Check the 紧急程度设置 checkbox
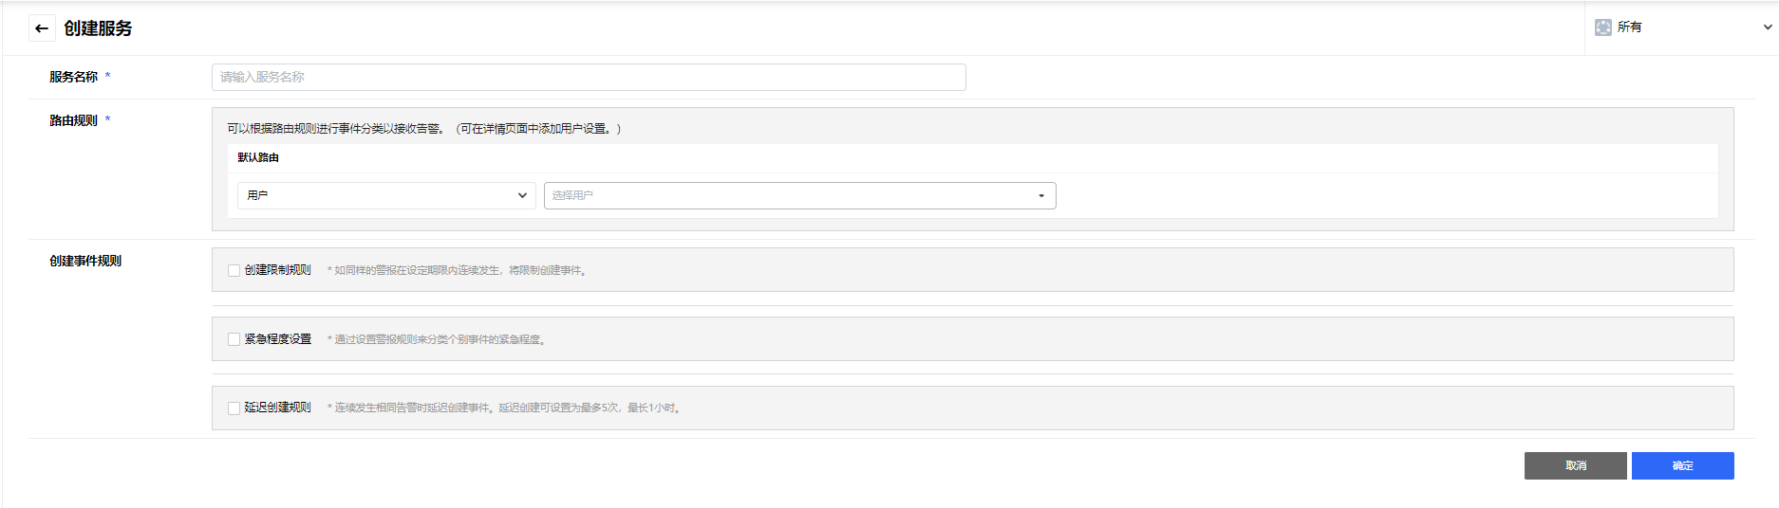 pos(234,339)
